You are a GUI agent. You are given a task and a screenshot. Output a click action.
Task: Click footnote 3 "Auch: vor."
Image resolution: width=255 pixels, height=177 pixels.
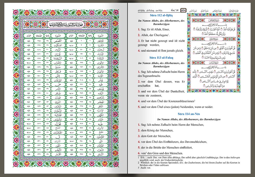(144, 168)
